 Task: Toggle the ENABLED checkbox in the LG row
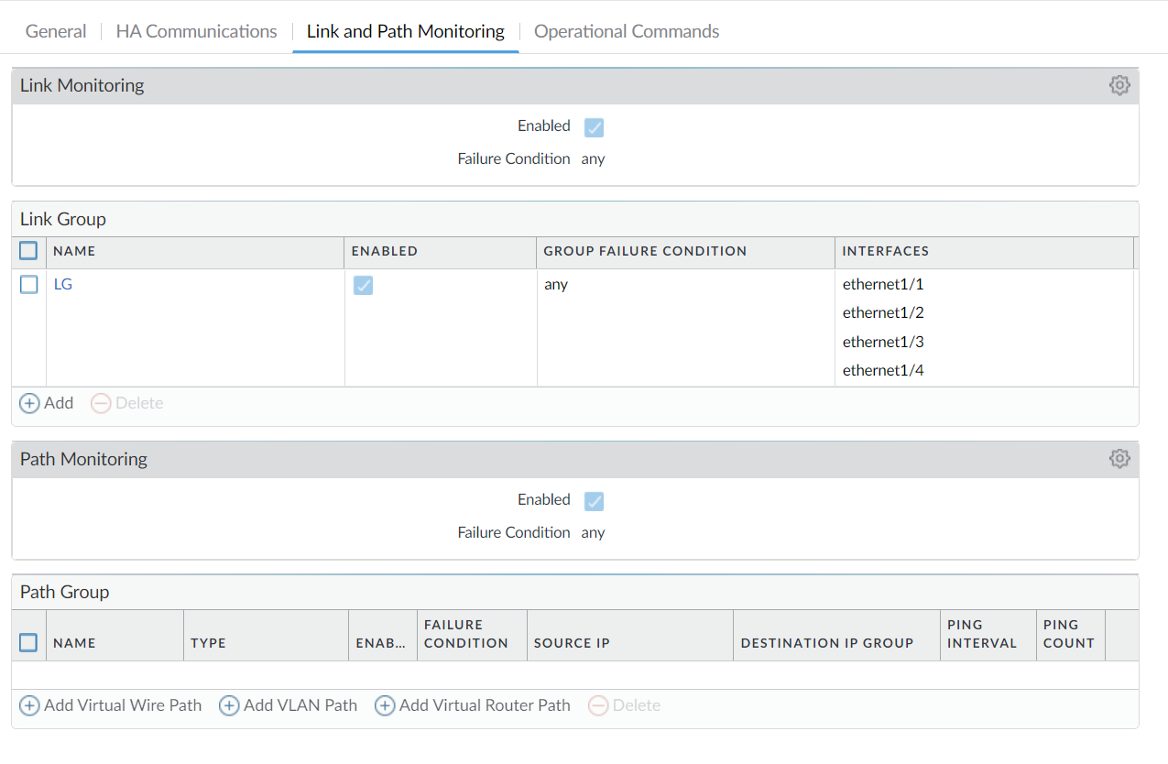point(363,285)
